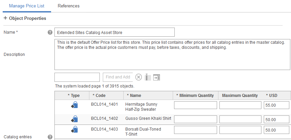
Task: Click the search box left of Find and Add
Action: (77, 77)
